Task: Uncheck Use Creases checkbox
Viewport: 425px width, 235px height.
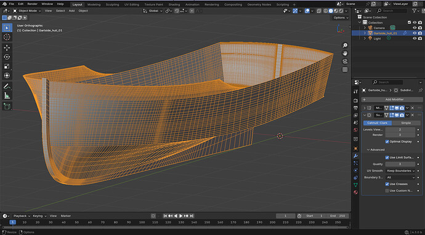Action: pyautogui.click(x=387, y=184)
